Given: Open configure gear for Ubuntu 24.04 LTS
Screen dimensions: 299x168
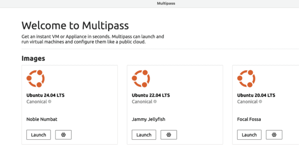Looking at the screenshot, I should point(63,135).
